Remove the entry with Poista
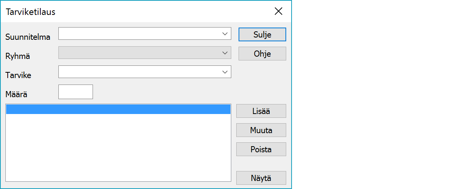This screenshot has height=189, width=461. coord(261,149)
